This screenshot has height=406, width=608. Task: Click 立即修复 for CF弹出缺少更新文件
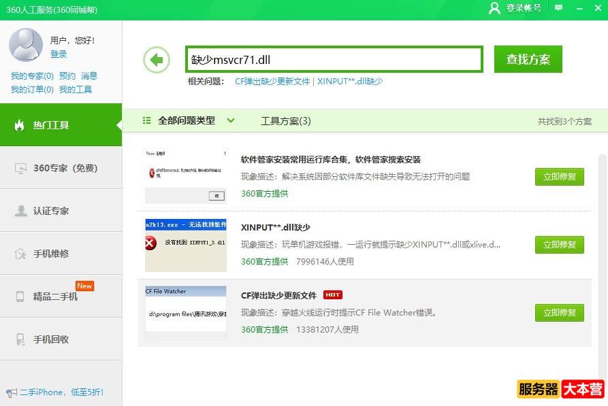click(559, 313)
